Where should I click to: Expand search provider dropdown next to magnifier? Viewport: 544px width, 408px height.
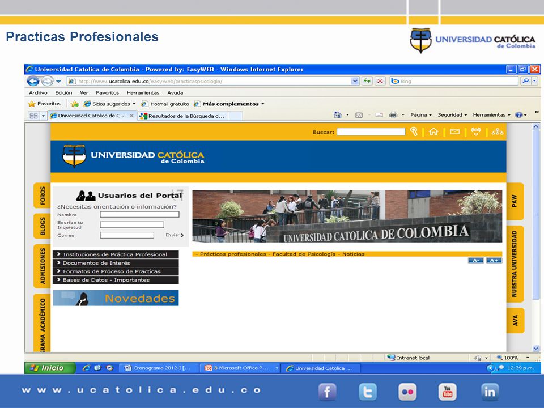point(534,81)
